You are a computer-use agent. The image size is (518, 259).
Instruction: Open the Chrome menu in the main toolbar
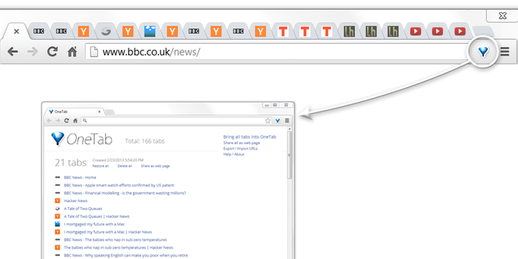point(504,52)
